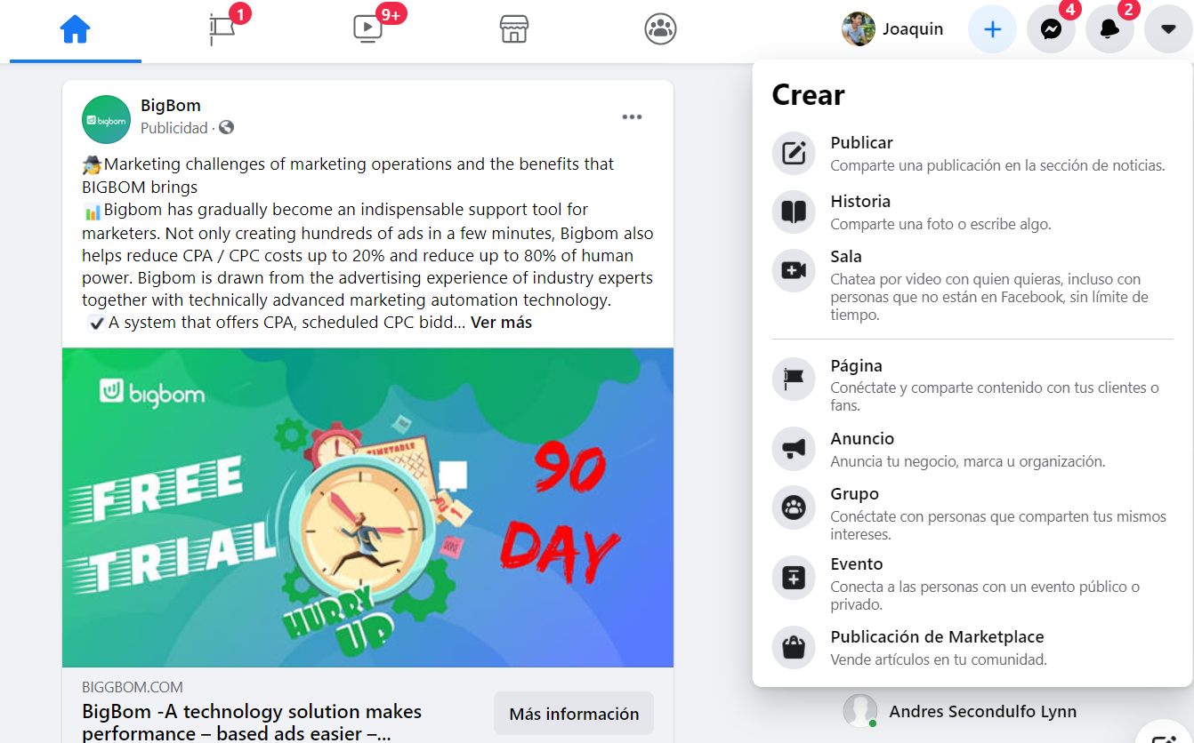
Task: Go to the Home tab
Action: pos(76,29)
